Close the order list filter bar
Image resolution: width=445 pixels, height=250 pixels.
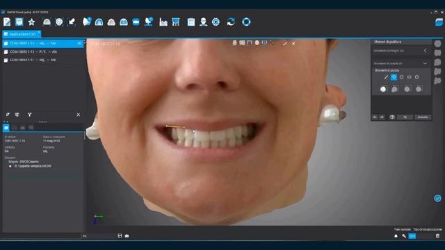pos(79,115)
